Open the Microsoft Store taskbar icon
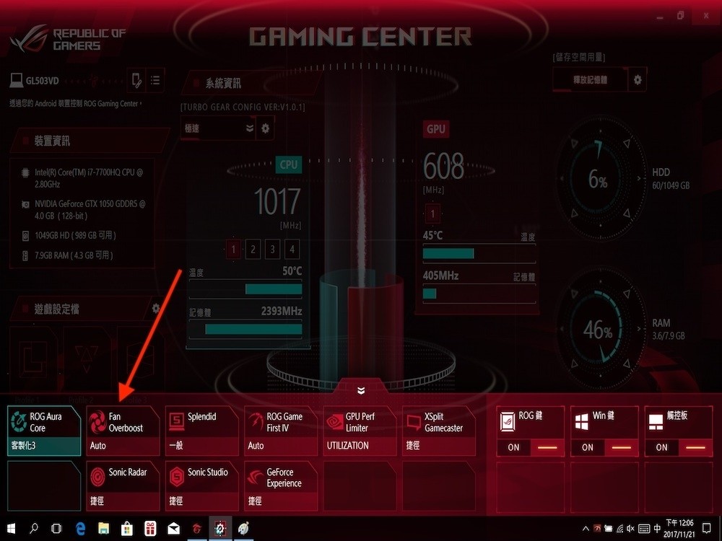This screenshot has height=541, width=722. [x=127, y=529]
